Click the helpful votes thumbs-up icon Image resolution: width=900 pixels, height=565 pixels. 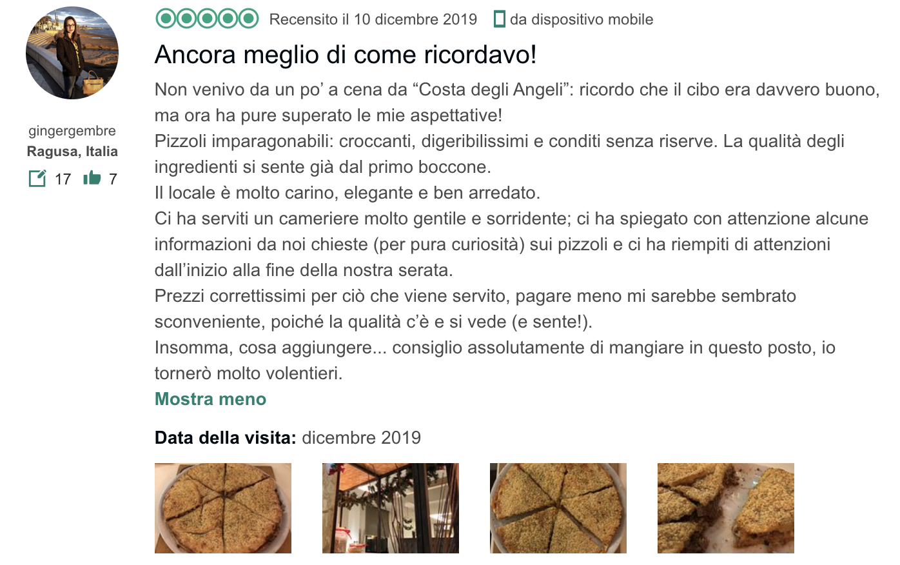92,177
